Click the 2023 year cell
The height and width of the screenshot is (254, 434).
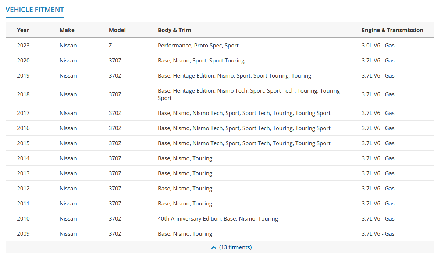[x=23, y=45]
